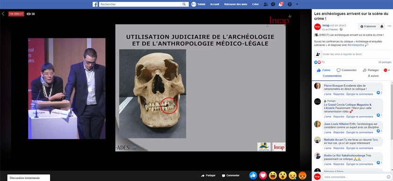Expand the comment-as identity selector

point(387,70)
